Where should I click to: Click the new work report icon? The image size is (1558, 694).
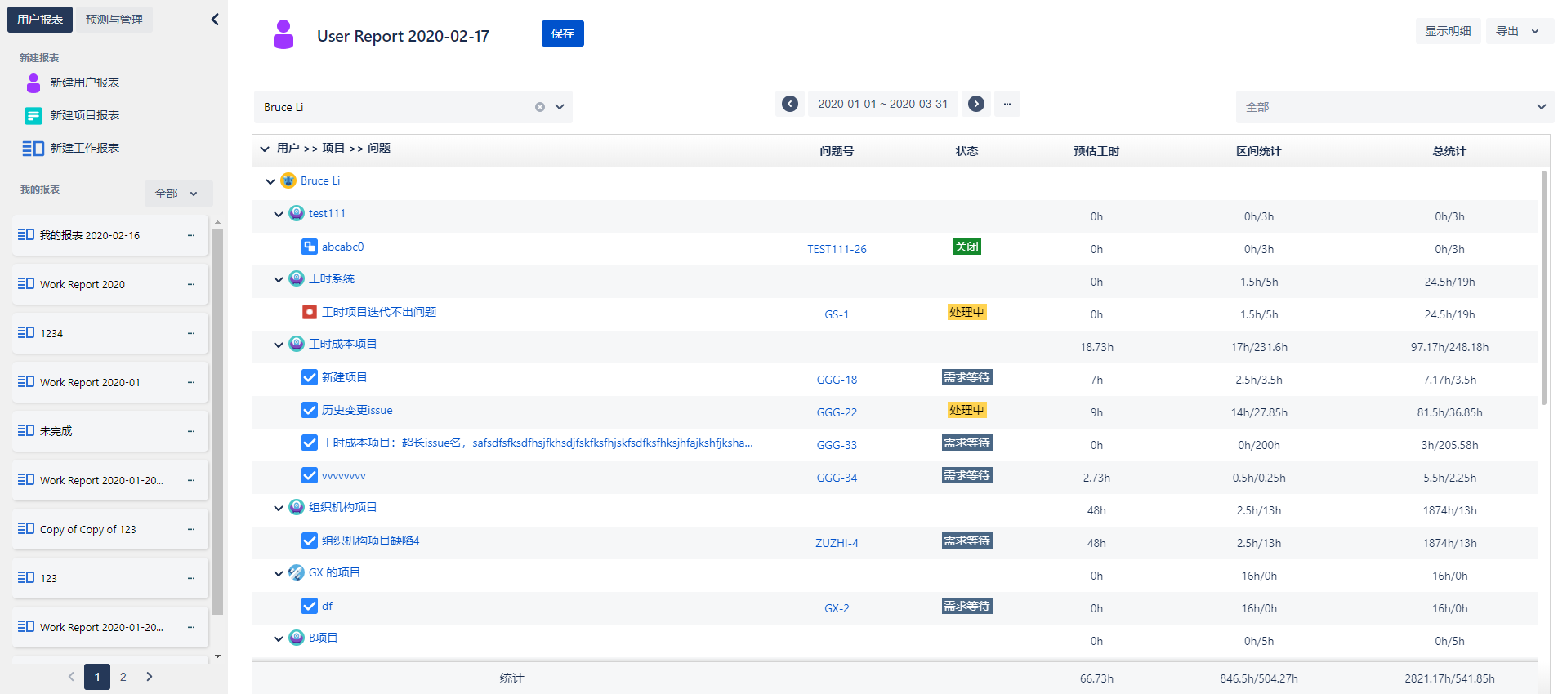33,148
